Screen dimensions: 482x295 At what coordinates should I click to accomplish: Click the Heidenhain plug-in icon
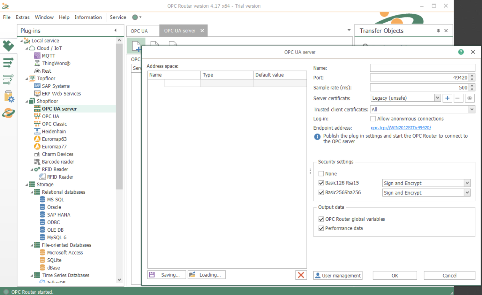pyautogui.click(x=37, y=131)
